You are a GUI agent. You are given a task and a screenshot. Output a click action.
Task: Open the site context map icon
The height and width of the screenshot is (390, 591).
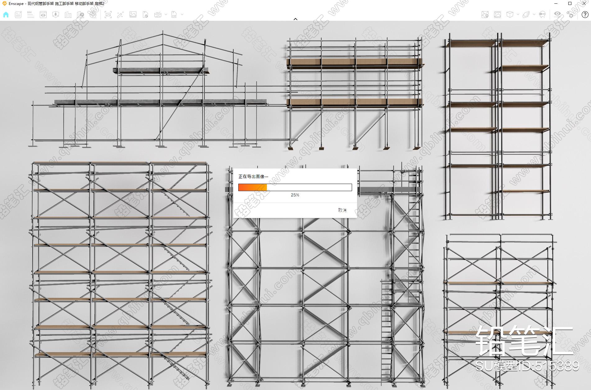pos(56,15)
